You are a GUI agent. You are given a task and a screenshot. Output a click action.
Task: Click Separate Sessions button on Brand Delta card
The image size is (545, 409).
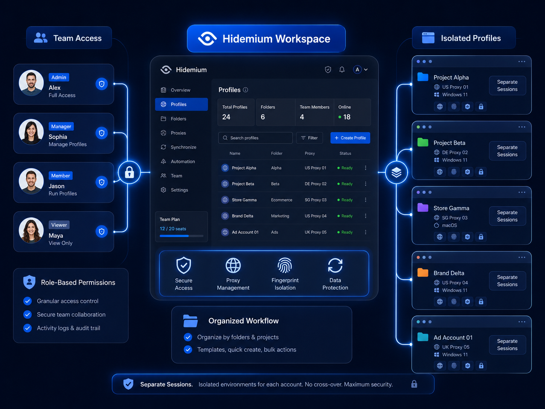point(507,281)
